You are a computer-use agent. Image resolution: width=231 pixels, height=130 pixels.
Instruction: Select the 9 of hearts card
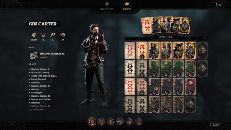click(130, 87)
